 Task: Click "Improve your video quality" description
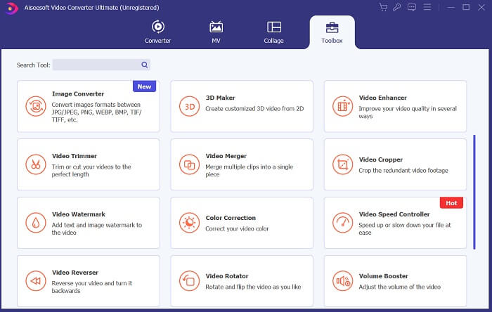[408, 112]
